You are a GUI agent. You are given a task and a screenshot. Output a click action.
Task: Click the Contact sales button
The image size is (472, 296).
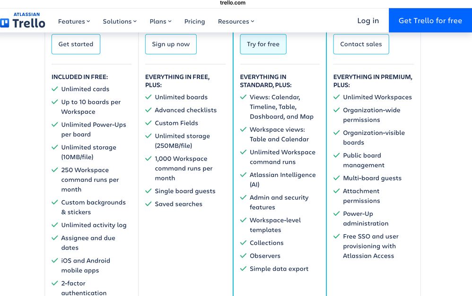(361, 44)
